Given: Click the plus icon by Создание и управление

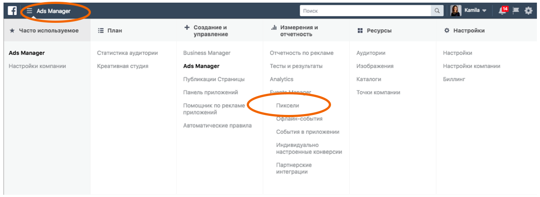Looking at the screenshot, I should tap(187, 27).
